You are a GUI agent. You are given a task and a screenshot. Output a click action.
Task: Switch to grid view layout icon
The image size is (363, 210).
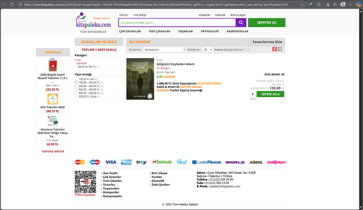pos(280,49)
